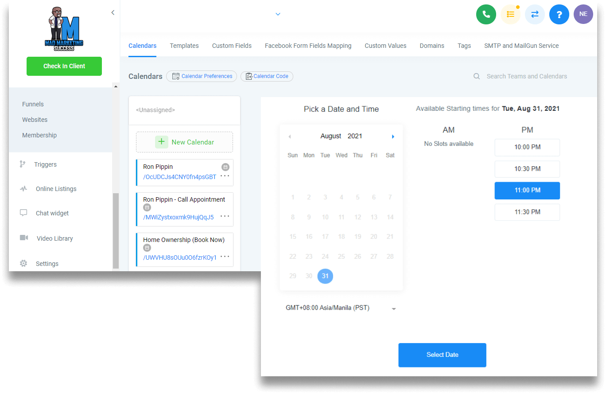The height and width of the screenshot is (394, 606).
Task: Open the yellow task list icon
Action: (510, 14)
